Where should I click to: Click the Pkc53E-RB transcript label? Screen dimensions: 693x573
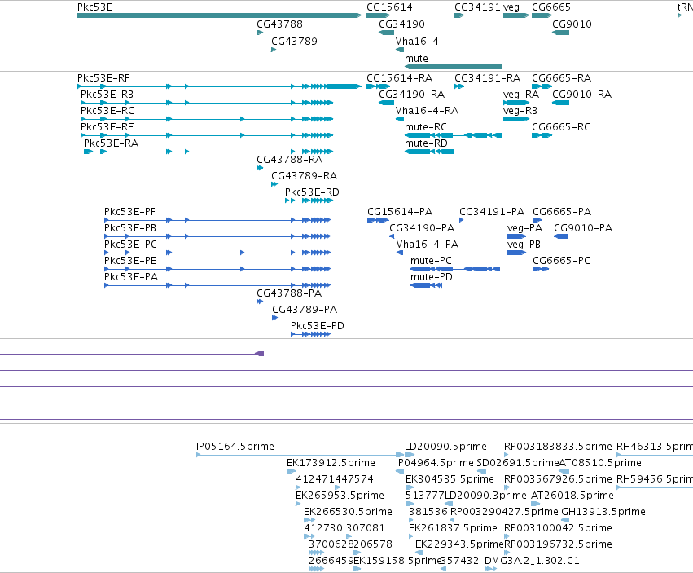click(107, 95)
